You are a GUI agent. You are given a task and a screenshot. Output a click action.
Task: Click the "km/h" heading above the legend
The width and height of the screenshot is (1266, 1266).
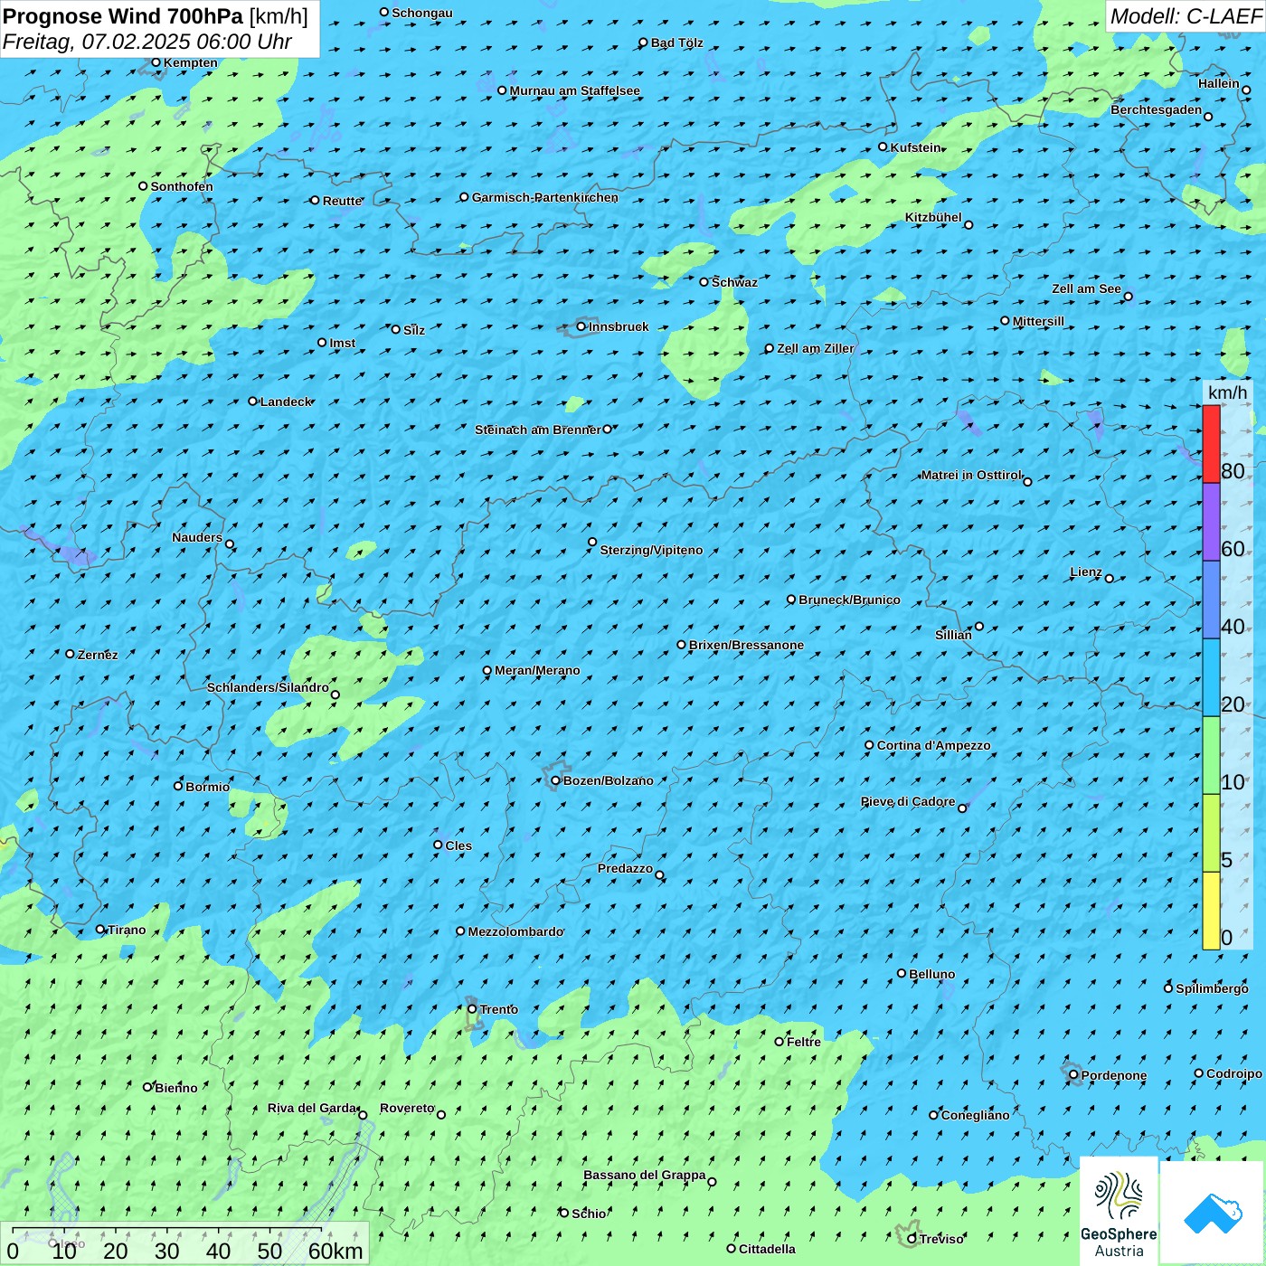point(1227,392)
